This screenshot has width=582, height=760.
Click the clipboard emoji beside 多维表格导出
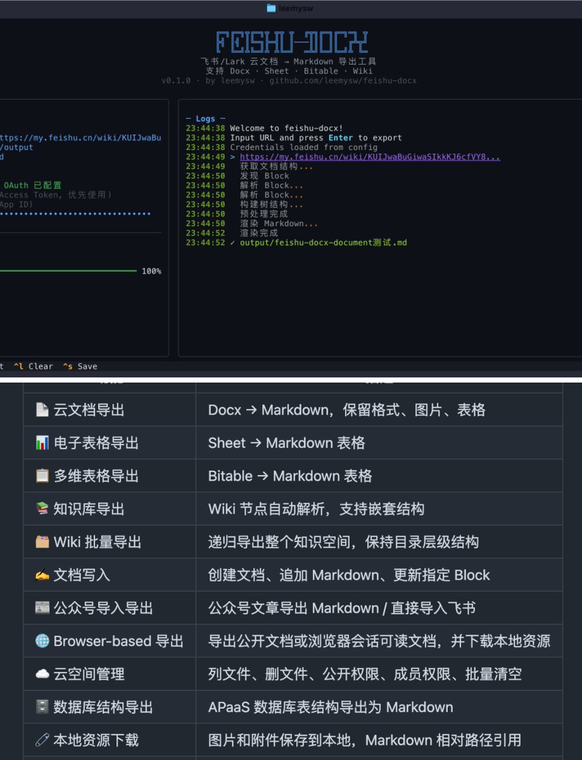42,476
